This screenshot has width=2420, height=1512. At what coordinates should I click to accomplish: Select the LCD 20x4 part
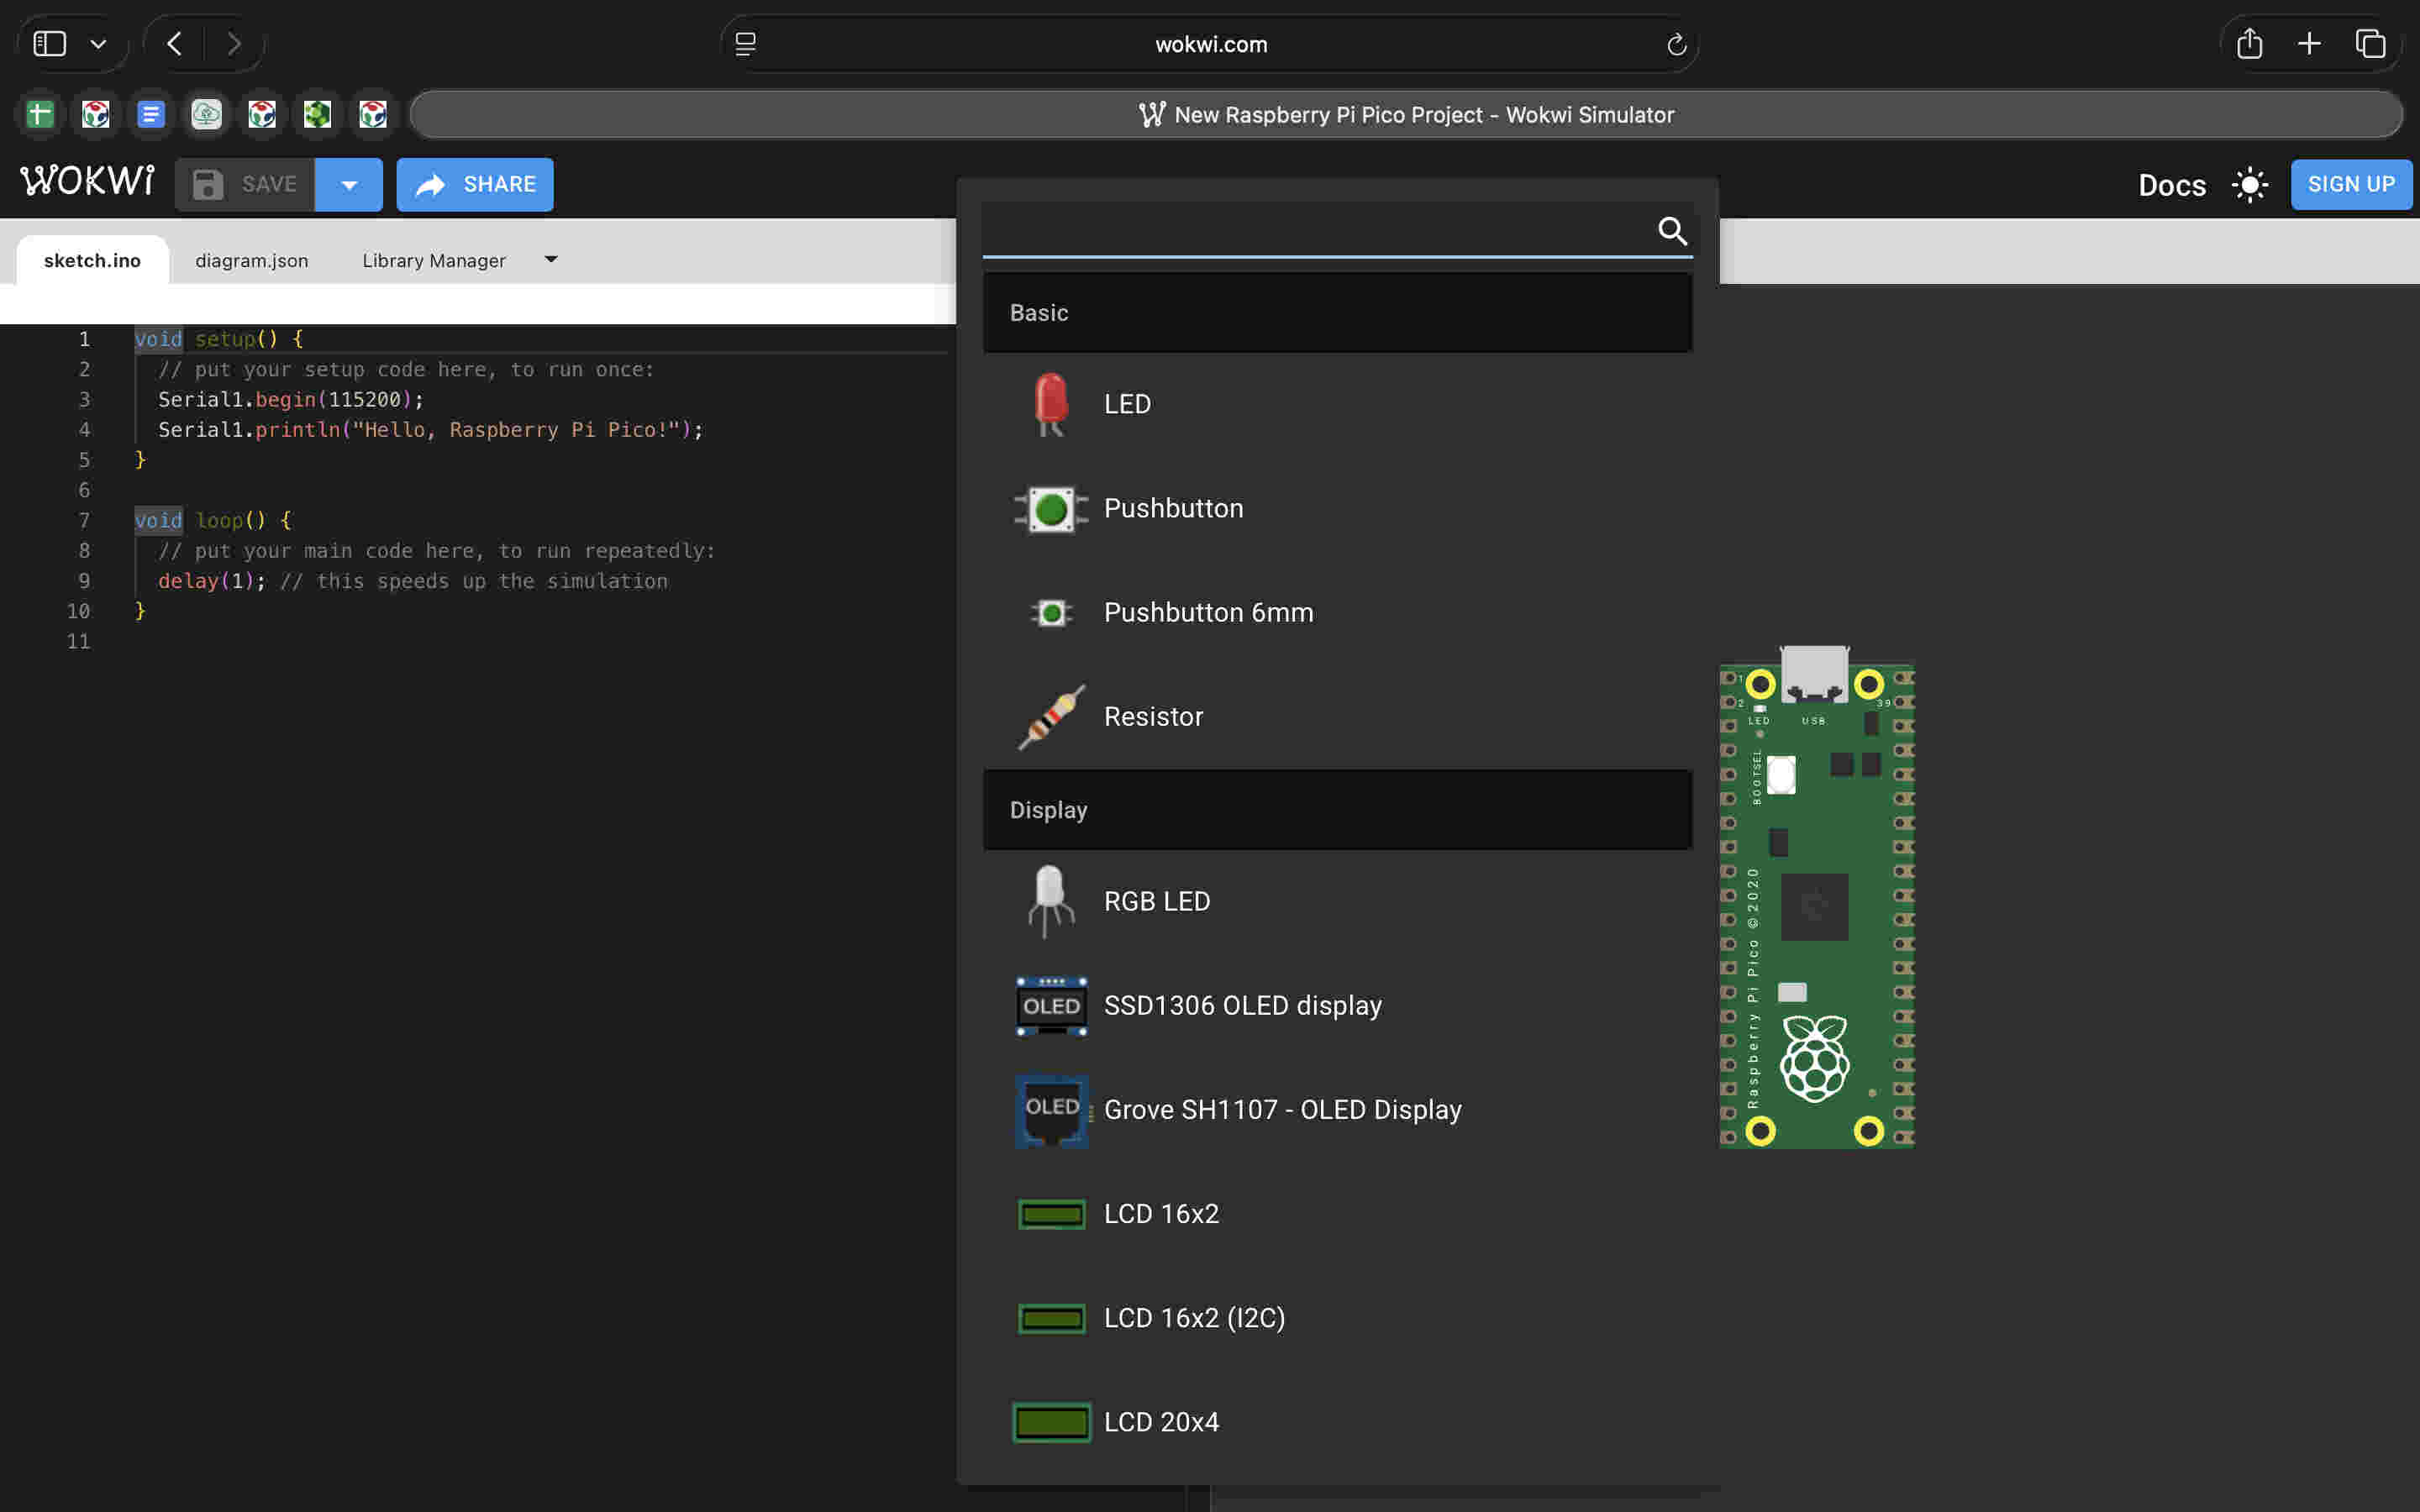[x=1160, y=1422]
